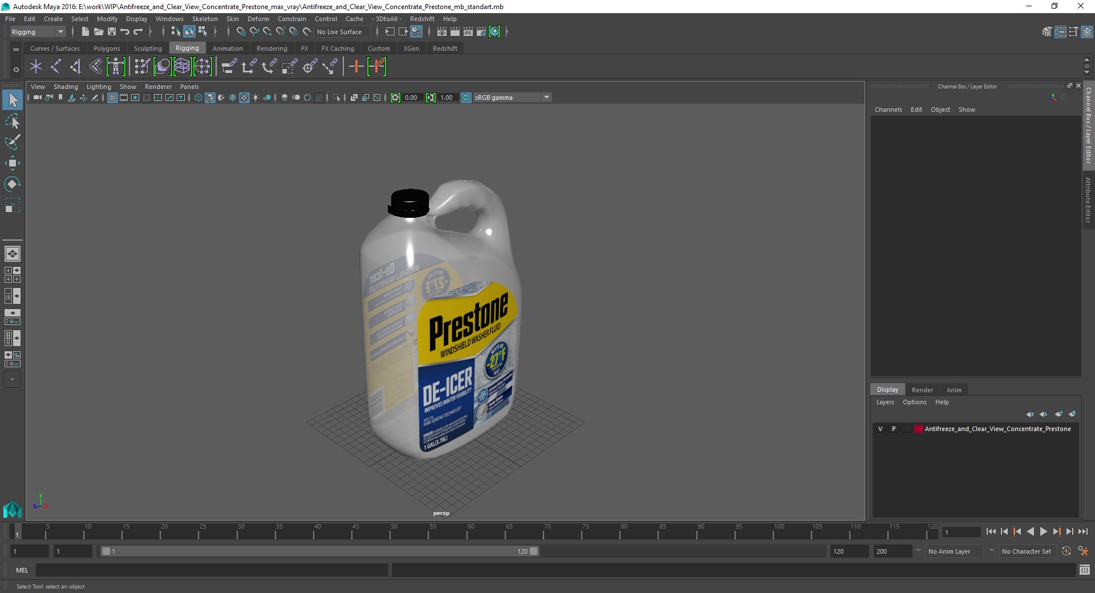Switch to the Anim layer tab
The width and height of the screenshot is (1095, 593).
click(x=954, y=390)
